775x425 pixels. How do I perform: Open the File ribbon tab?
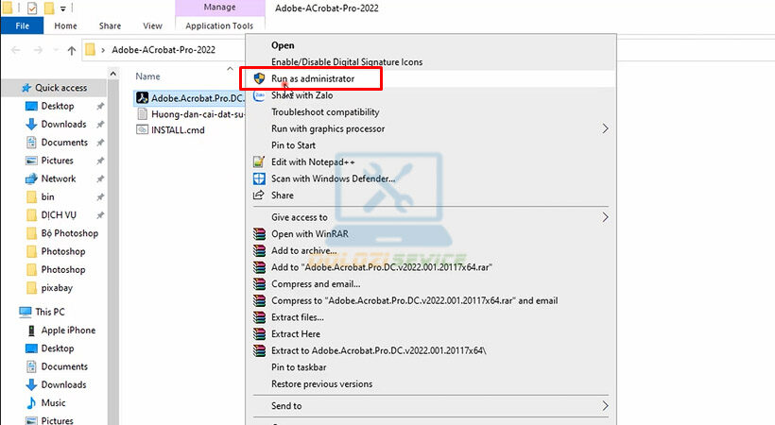(x=22, y=26)
